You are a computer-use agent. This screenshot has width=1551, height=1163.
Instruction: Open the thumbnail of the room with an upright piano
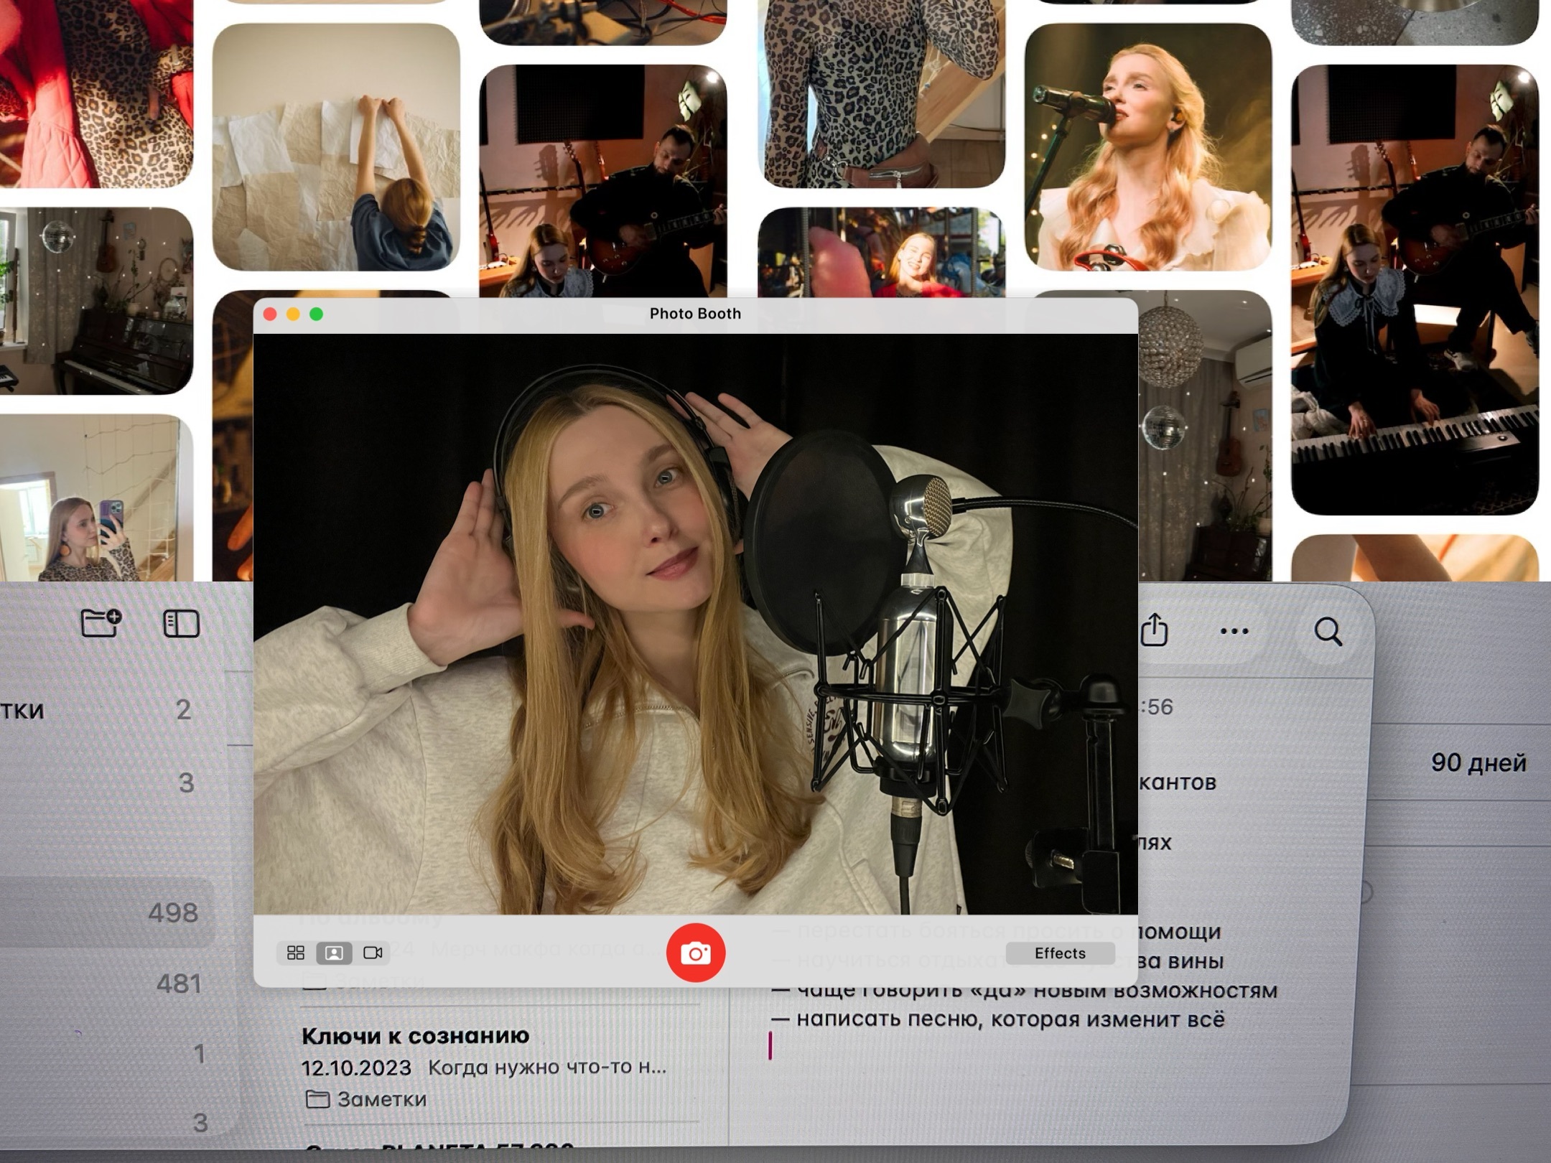pos(96,301)
